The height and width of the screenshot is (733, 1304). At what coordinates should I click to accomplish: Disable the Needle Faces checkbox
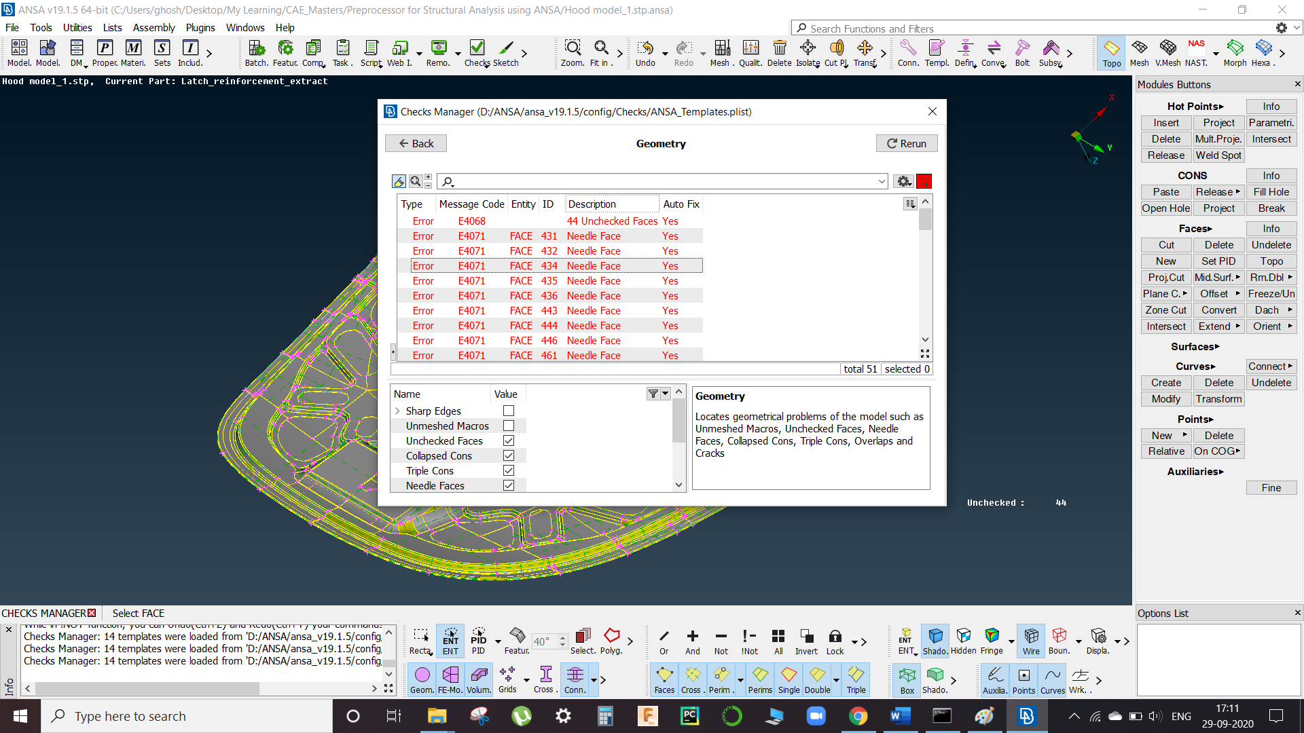(x=508, y=485)
